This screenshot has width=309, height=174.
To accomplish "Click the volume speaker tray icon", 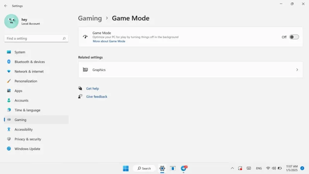I will point(274,168).
